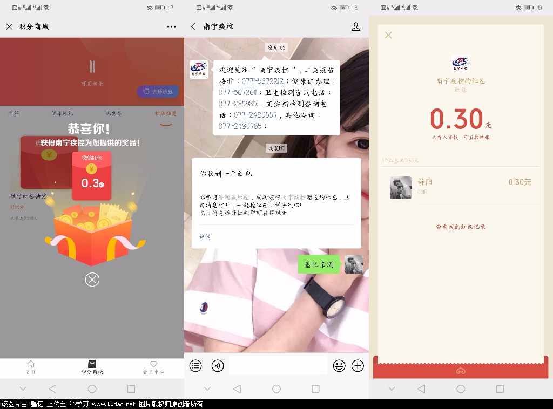This screenshot has height=409, width=553.
Task: Tap the hide-navigation chevron in middle phone
Action: point(207,388)
